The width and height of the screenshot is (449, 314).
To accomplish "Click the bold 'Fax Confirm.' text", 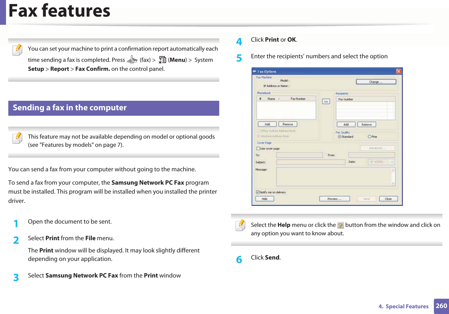I will click(93, 69).
